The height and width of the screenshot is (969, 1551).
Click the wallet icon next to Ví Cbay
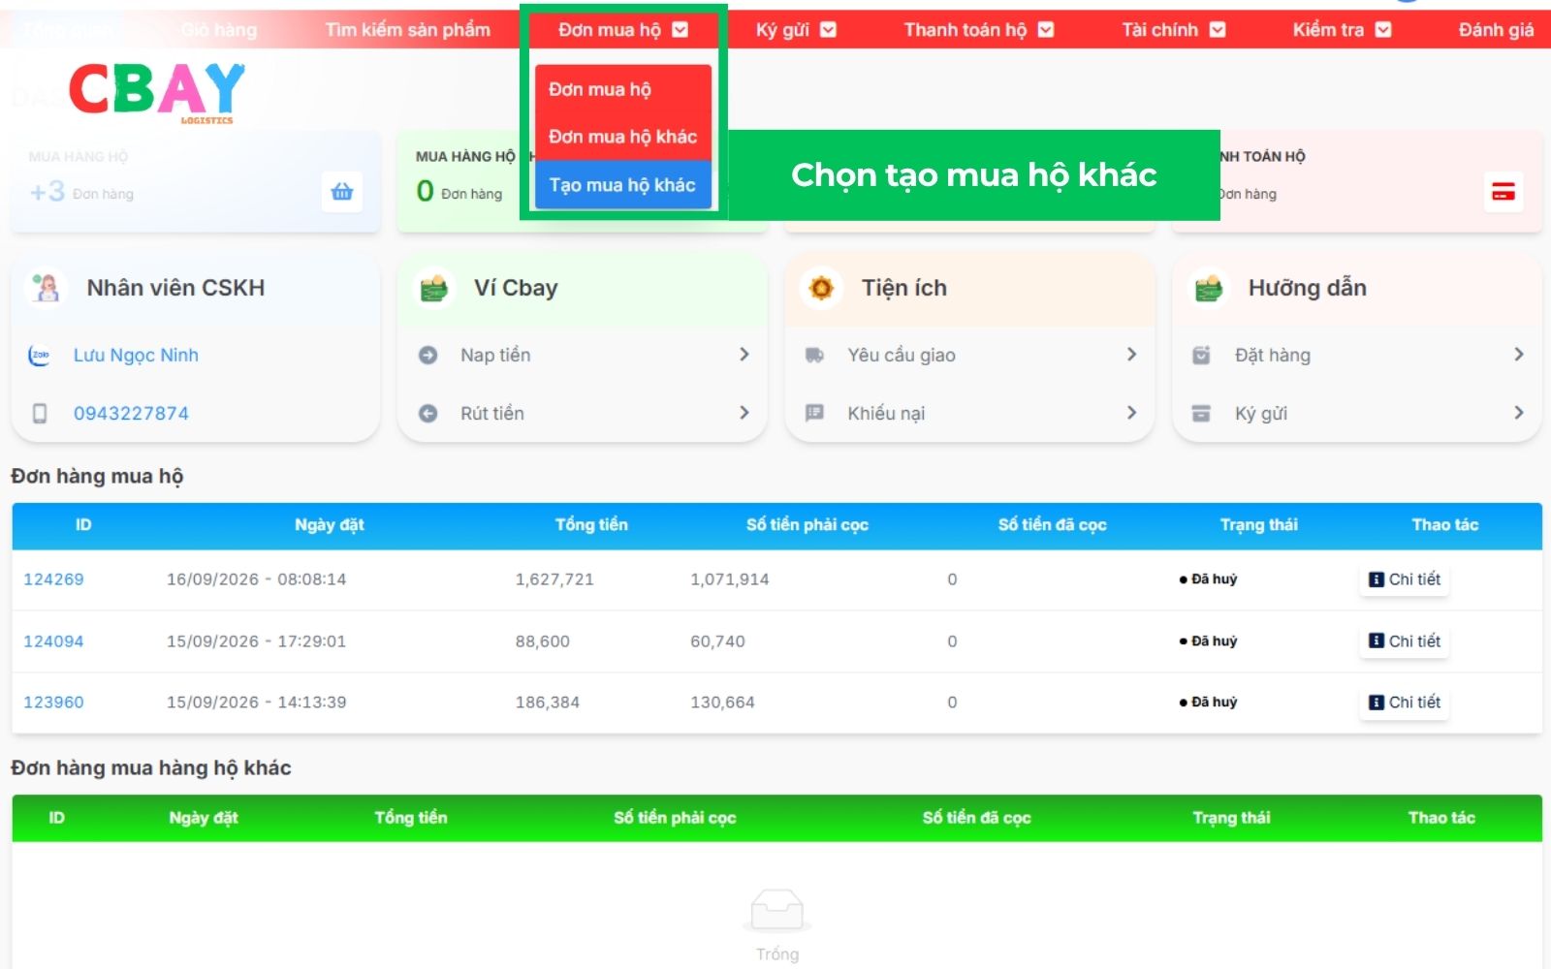[434, 288]
